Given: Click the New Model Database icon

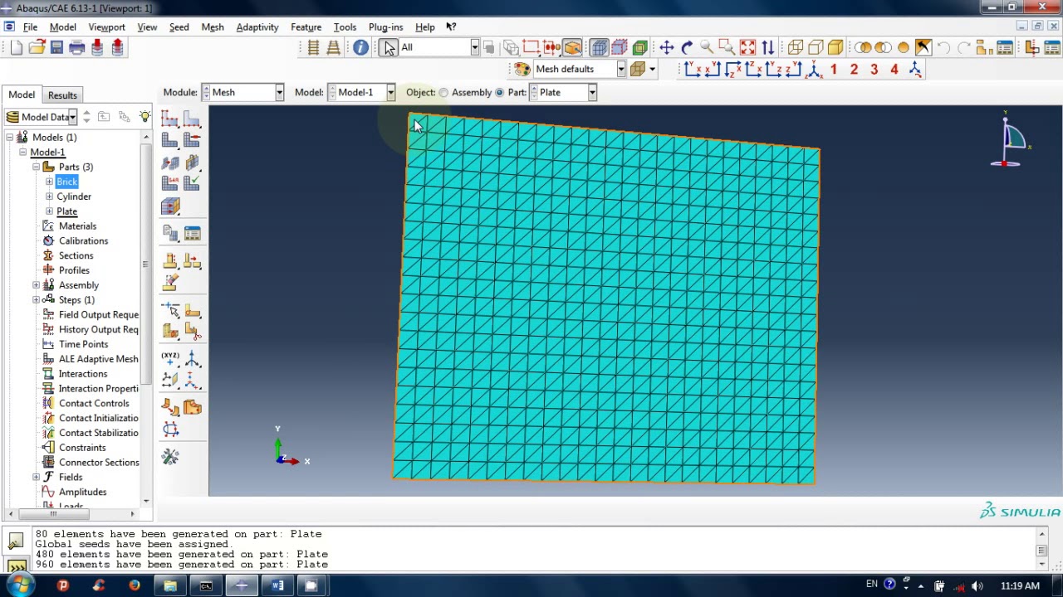Looking at the screenshot, I should click(17, 47).
